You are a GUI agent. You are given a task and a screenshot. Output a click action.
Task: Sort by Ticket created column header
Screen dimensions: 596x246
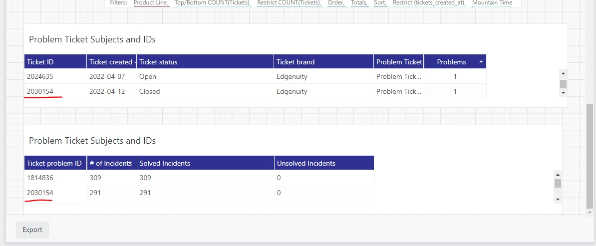click(x=112, y=61)
